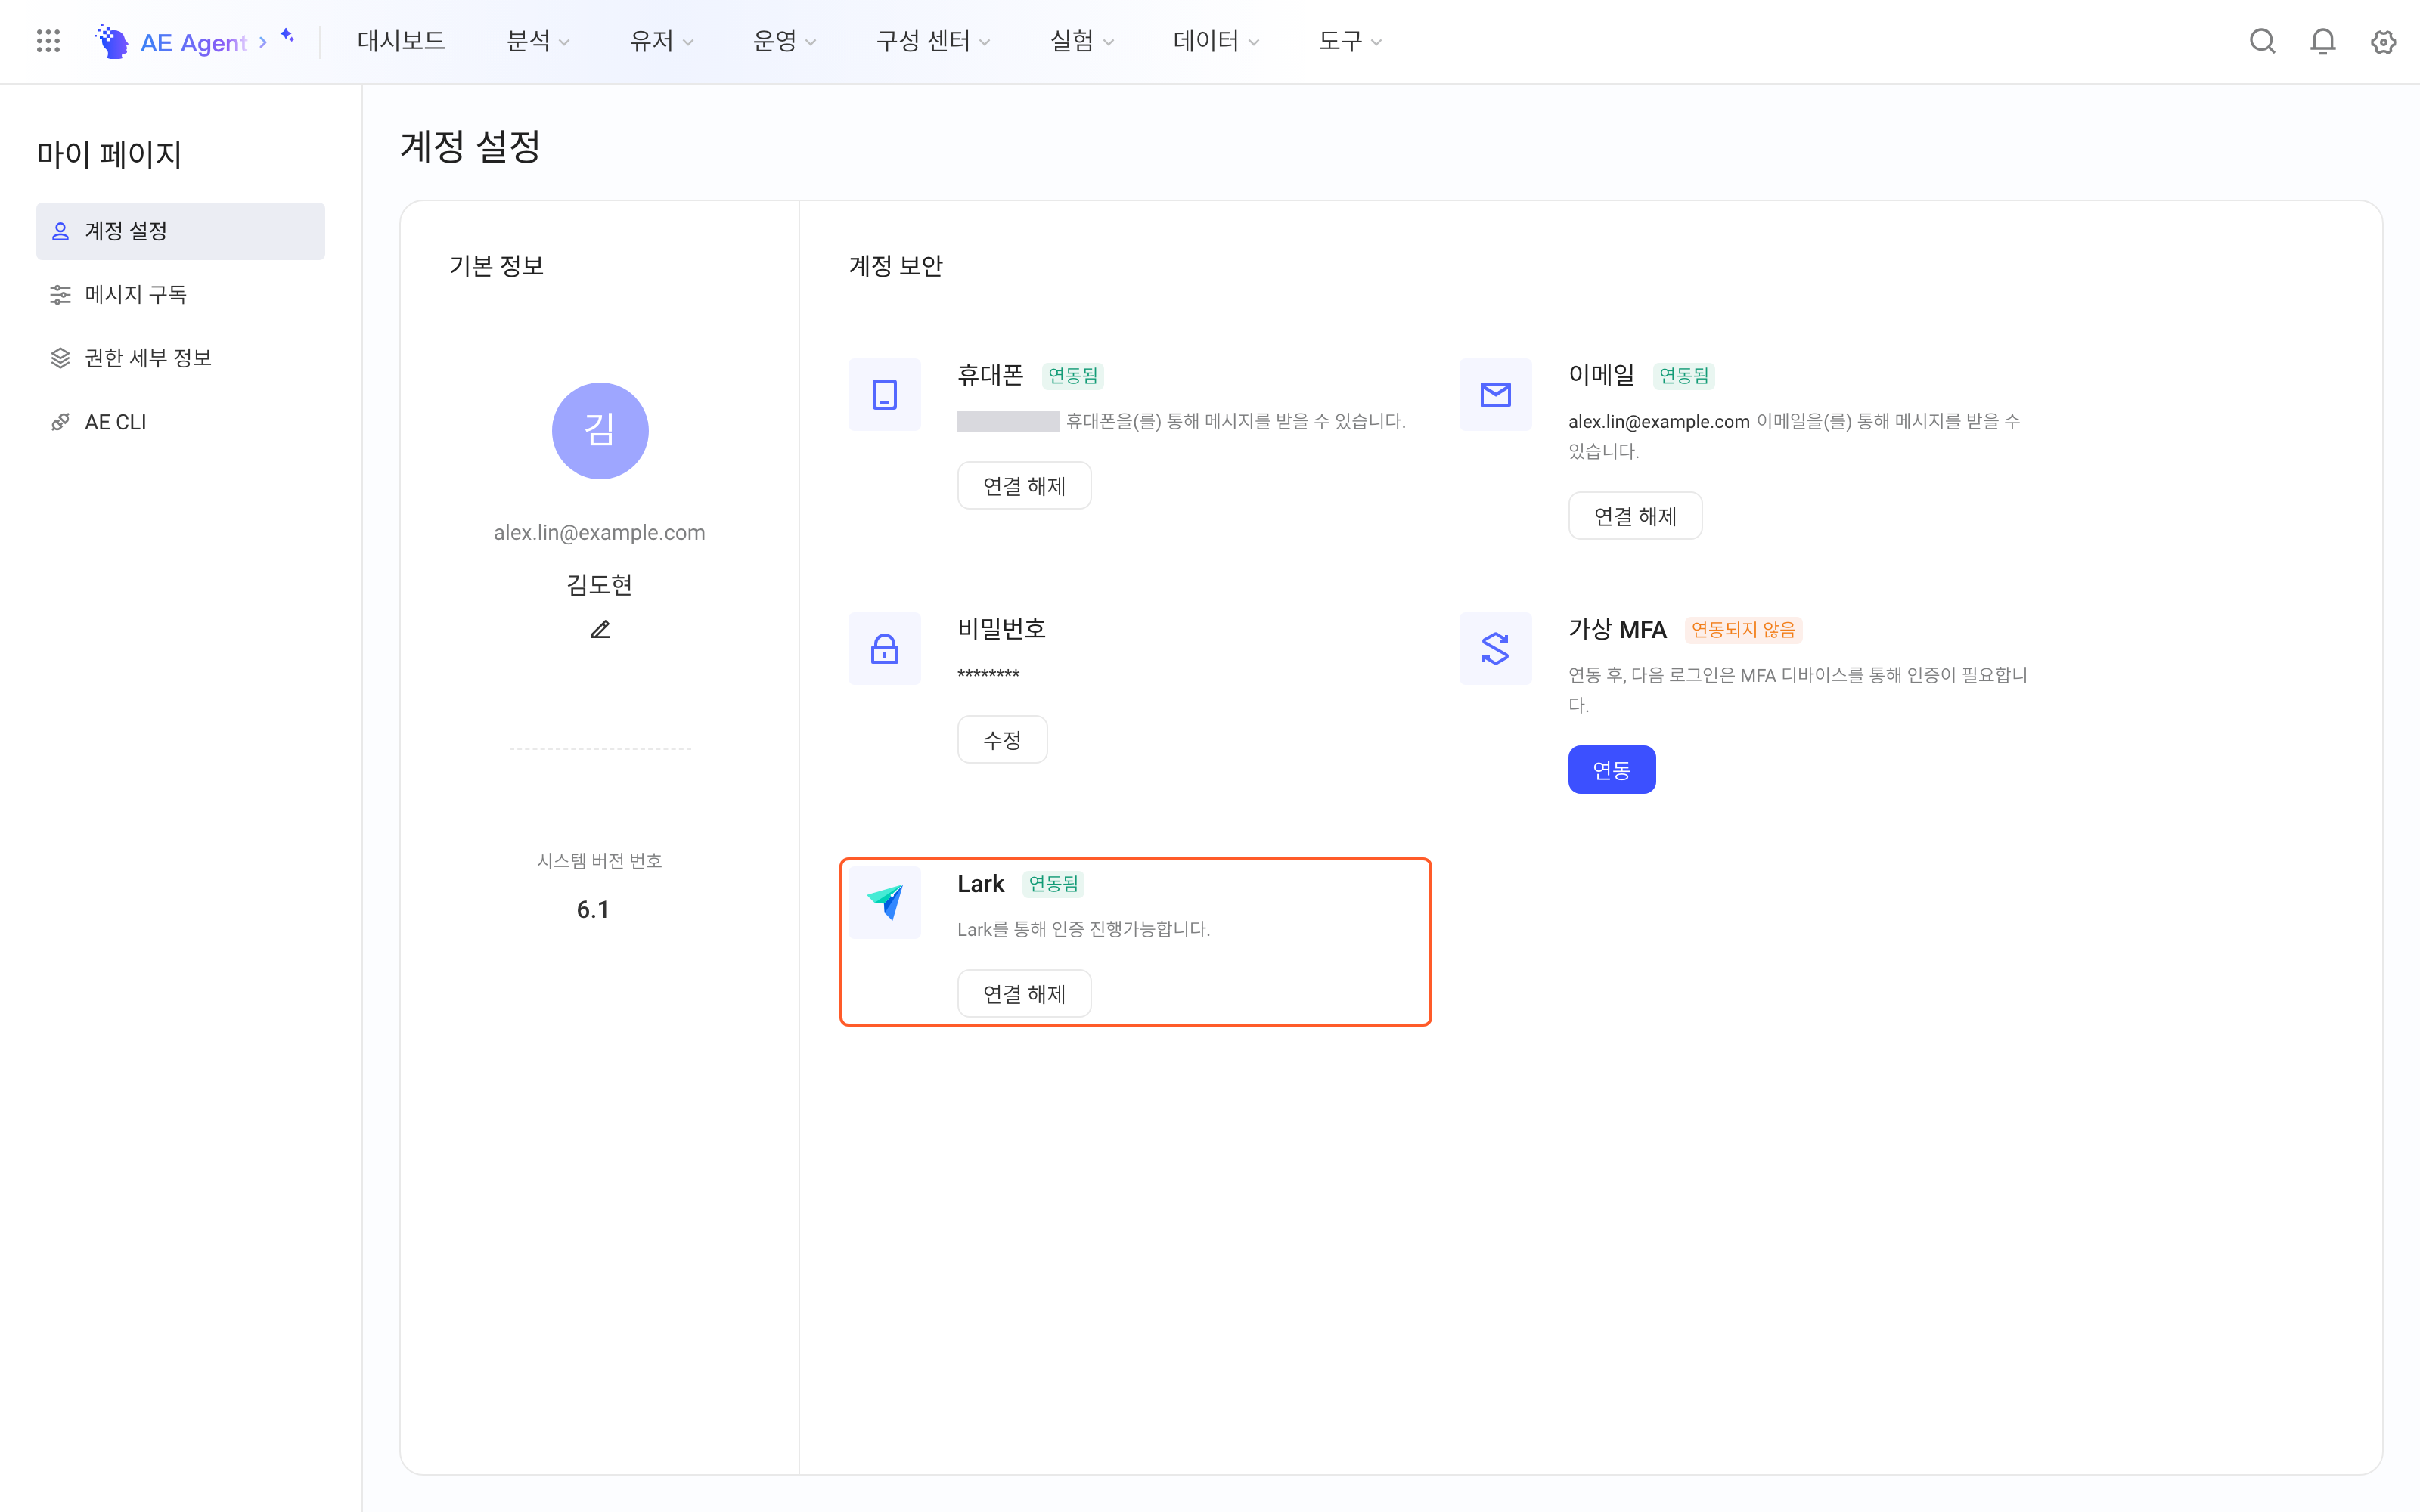The width and height of the screenshot is (2420, 1512).
Task: Click the blue 연동 button for MFA
Action: point(1611,770)
